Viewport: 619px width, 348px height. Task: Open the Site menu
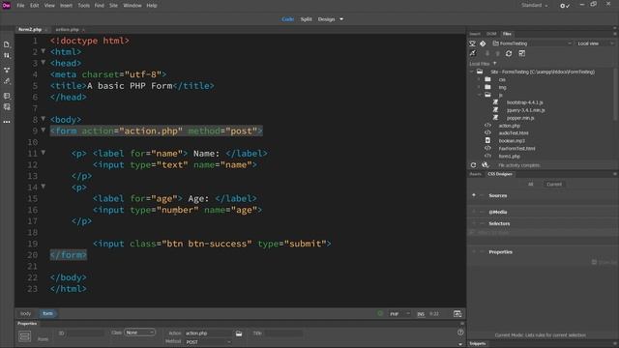point(114,6)
